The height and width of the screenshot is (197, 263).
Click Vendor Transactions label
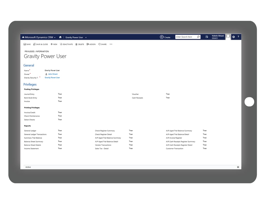tap(103, 145)
